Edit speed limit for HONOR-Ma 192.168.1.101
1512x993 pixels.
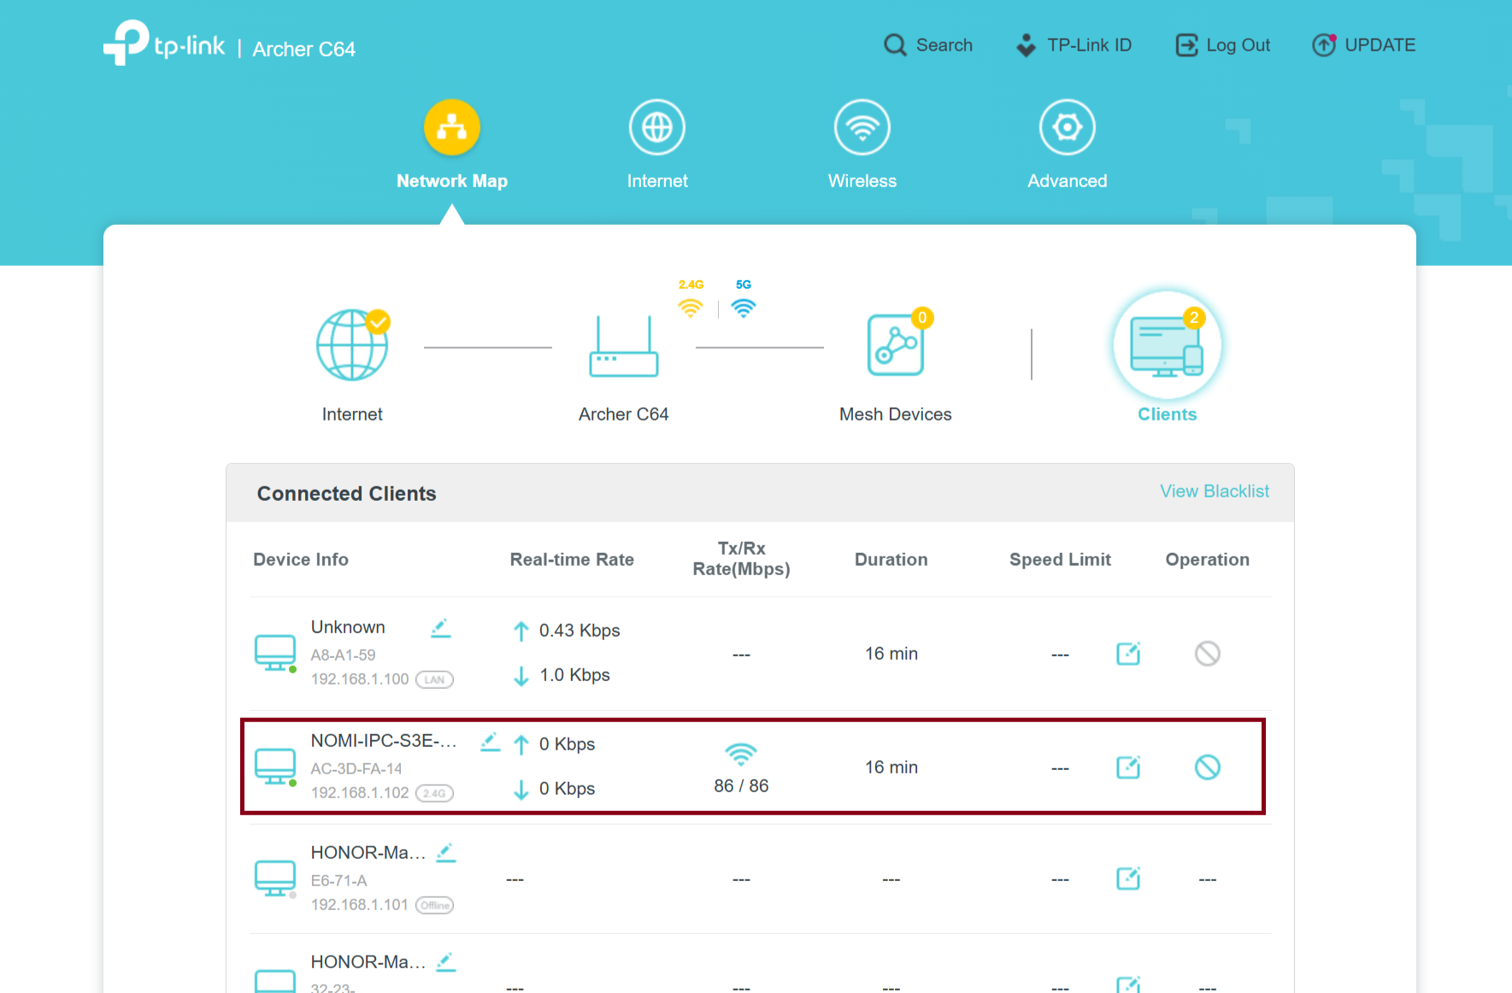1128,878
